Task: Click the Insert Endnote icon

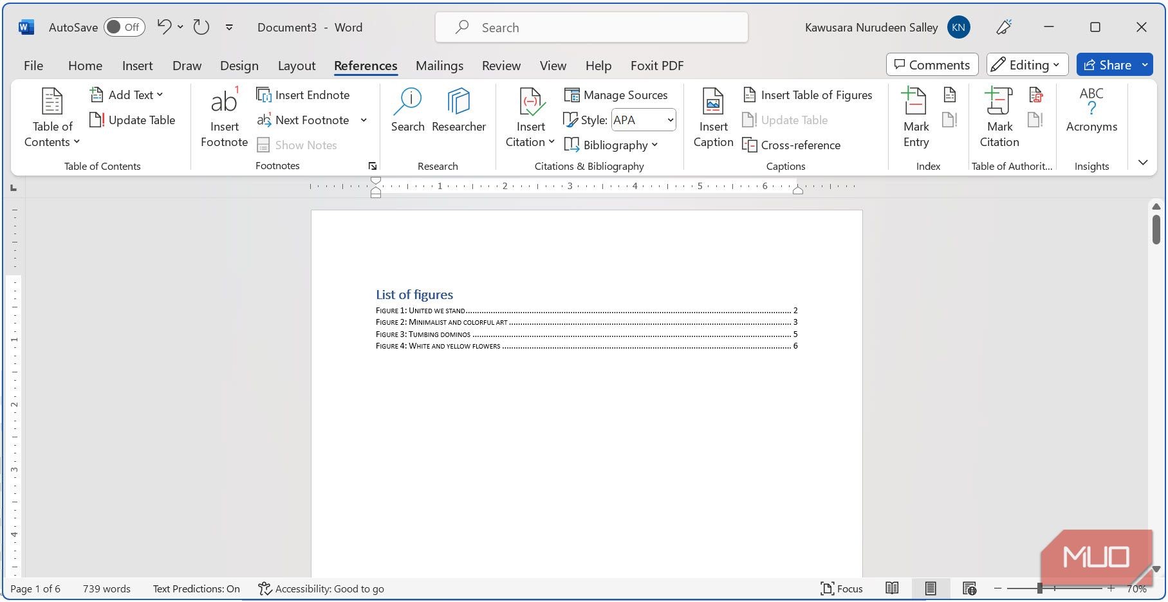Action: (x=264, y=95)
